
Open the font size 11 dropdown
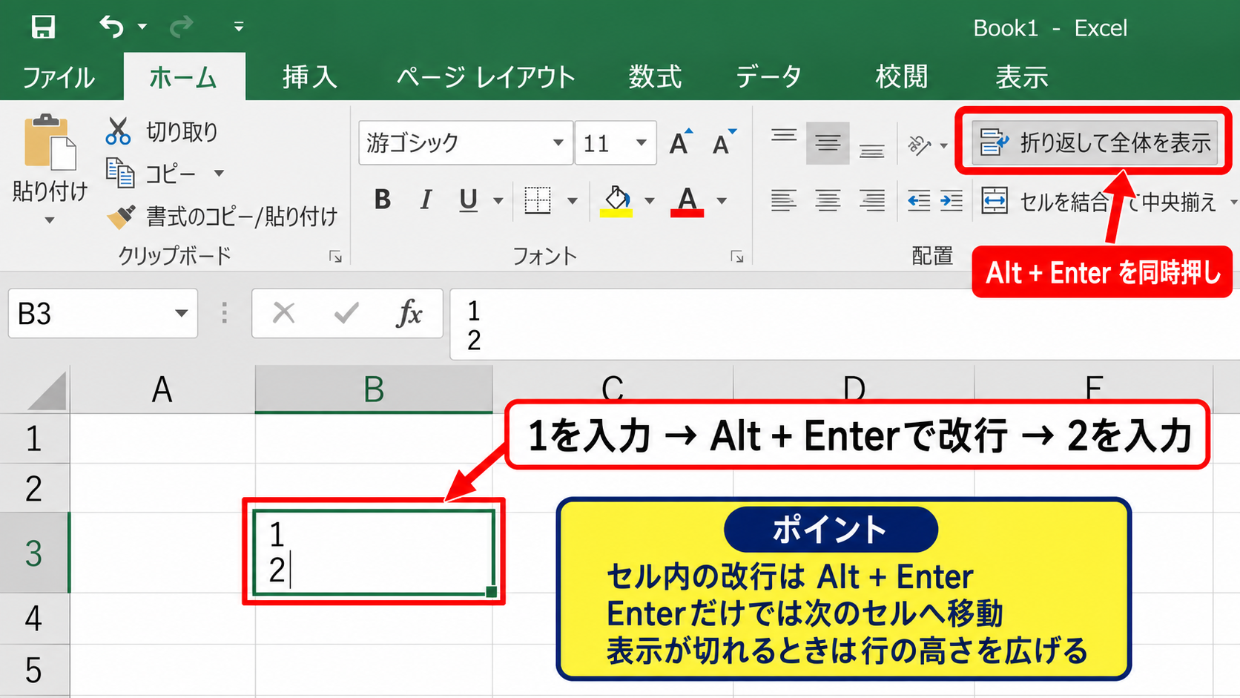[x=642, y=142]
